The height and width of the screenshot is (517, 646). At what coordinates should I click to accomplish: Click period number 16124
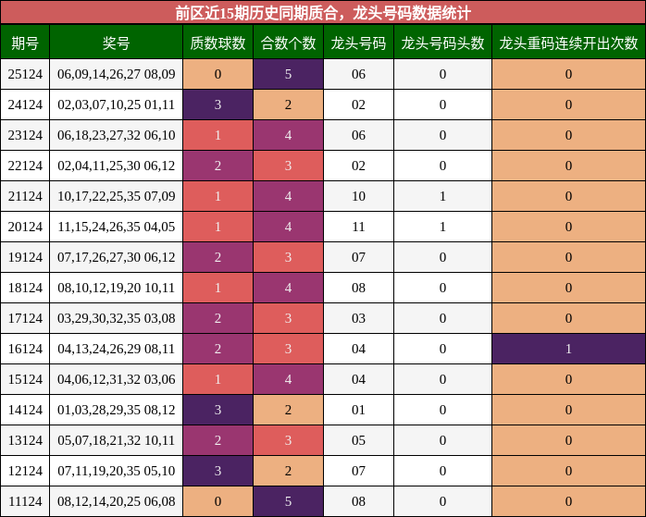pyautogui.click(x=25, y=349)
